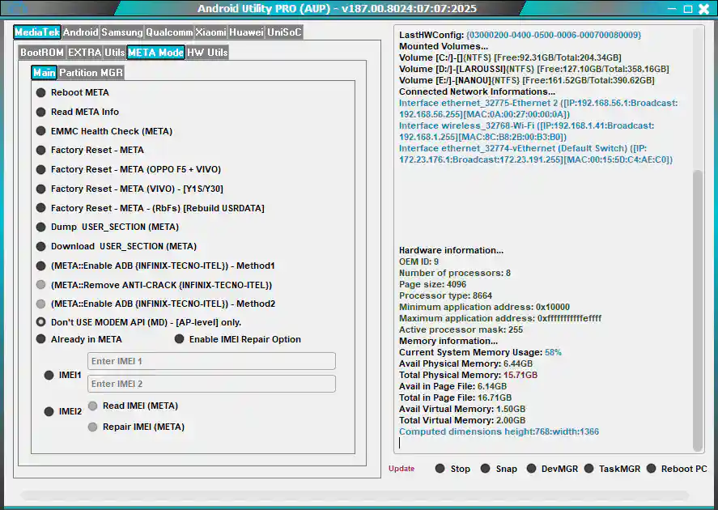Screen dimensions: 718x510
Task: Toggle Already in META option
Action: point(79,339)
